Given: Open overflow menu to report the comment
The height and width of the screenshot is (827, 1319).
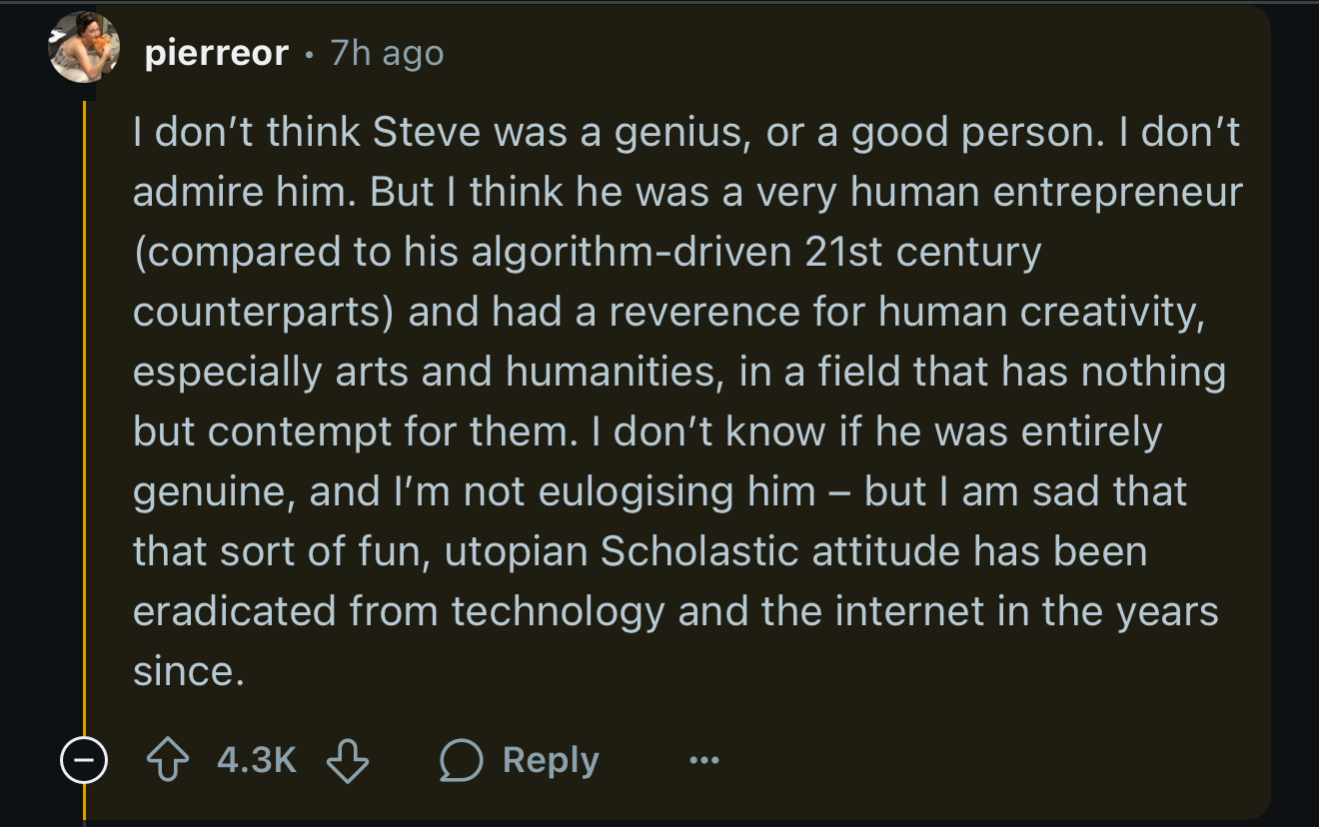Looking at the screenshot, I should 704,759.
